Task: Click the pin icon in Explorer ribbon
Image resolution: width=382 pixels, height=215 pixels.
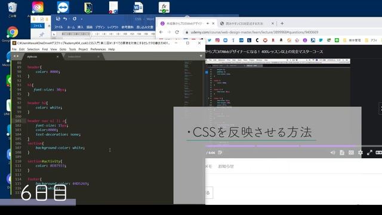Action: 42,35
